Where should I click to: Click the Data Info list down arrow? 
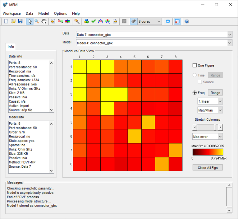coord(51,110)
